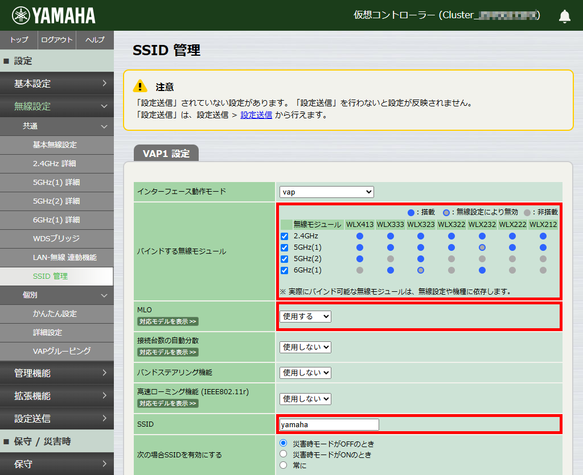583x475 pixels.
Task: Collapse the 無線設定 sidebar section
Action: click(x=57, y=106)
